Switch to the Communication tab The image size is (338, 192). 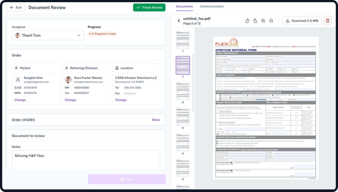[212, 6]
